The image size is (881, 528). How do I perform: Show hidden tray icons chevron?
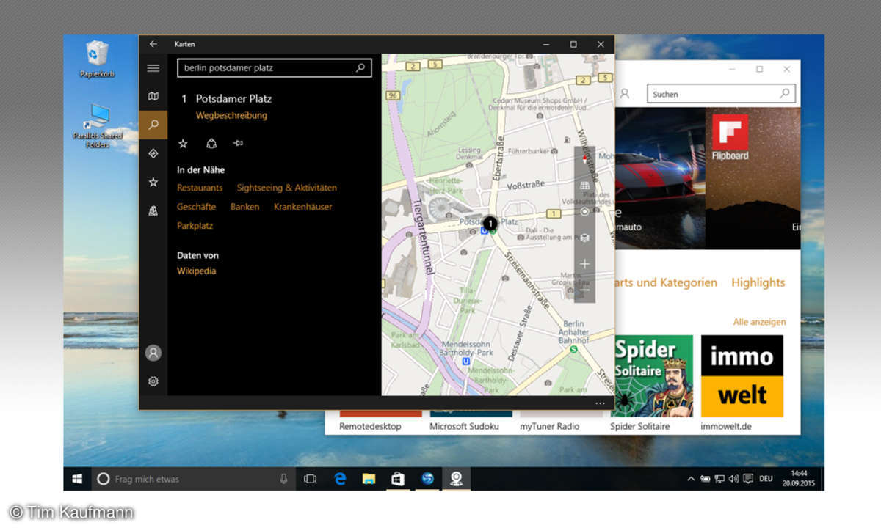coord(690,479)
